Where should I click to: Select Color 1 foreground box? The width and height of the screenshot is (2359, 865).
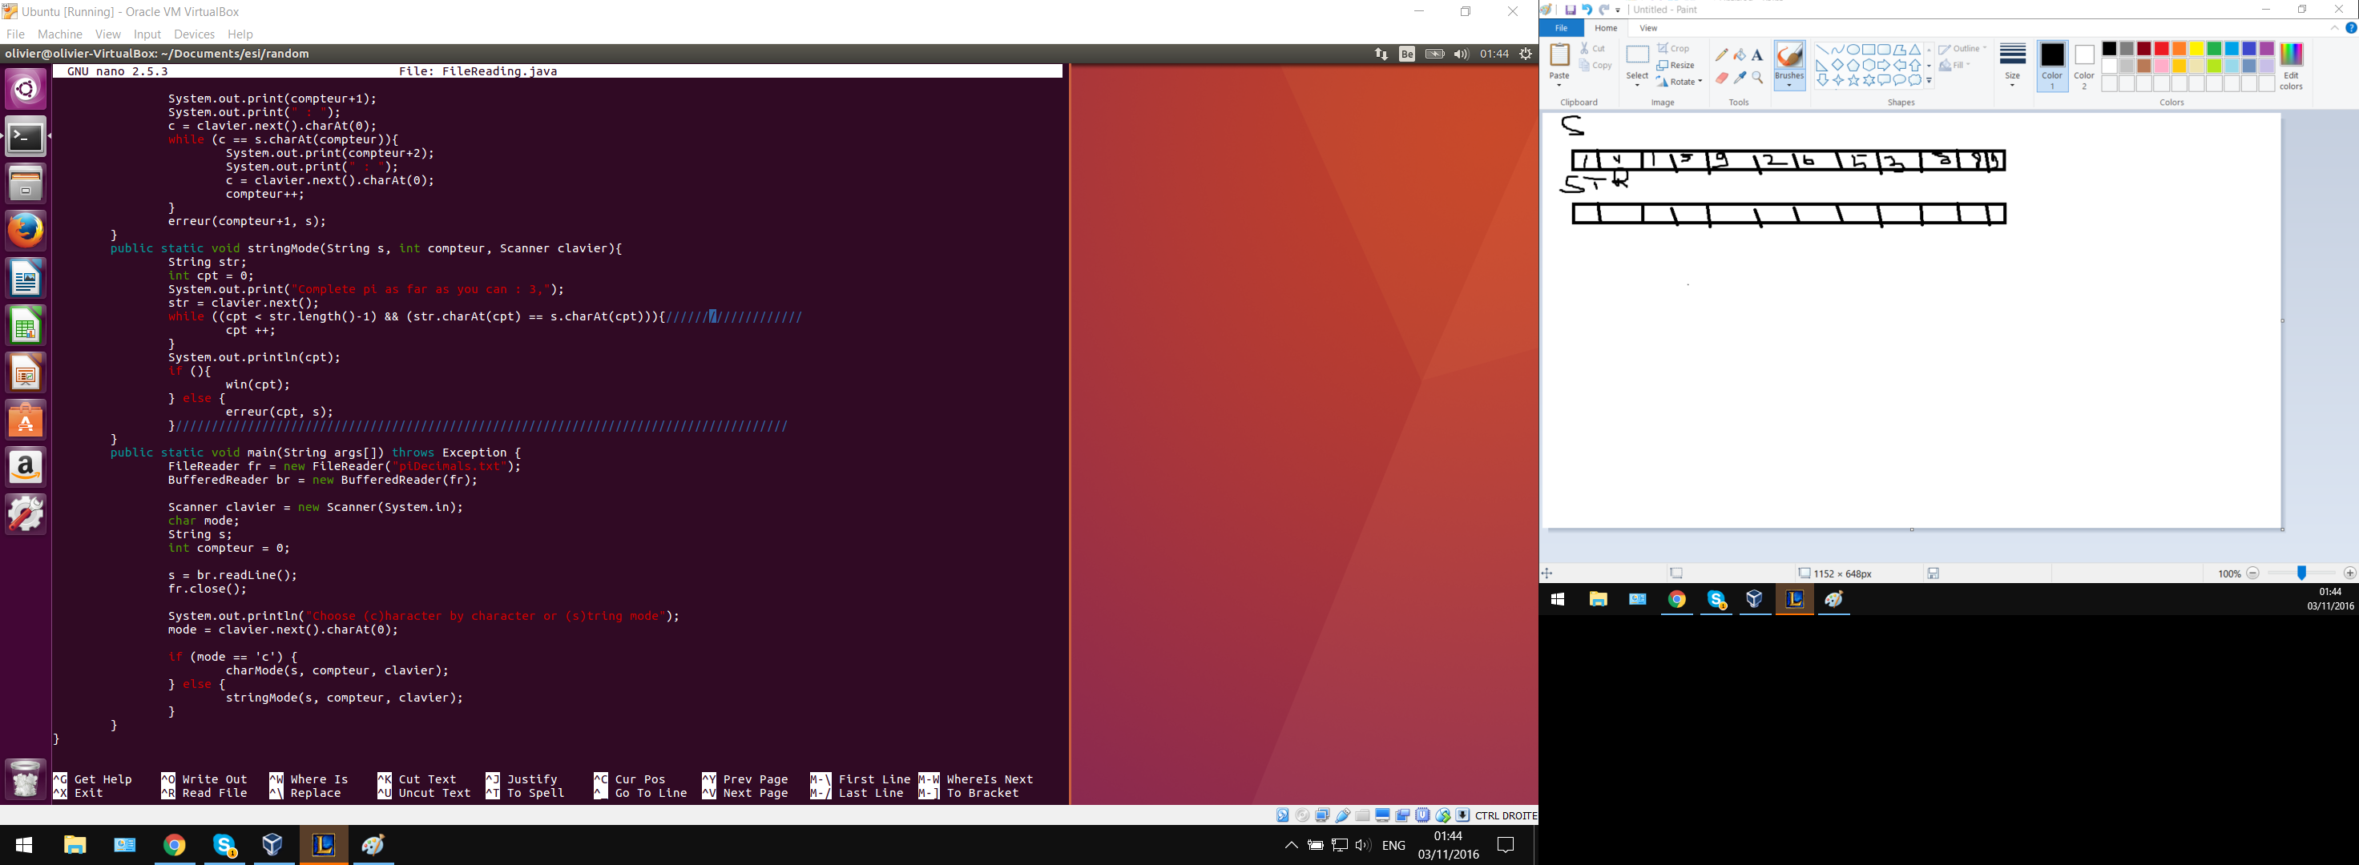click(2052, 66)
